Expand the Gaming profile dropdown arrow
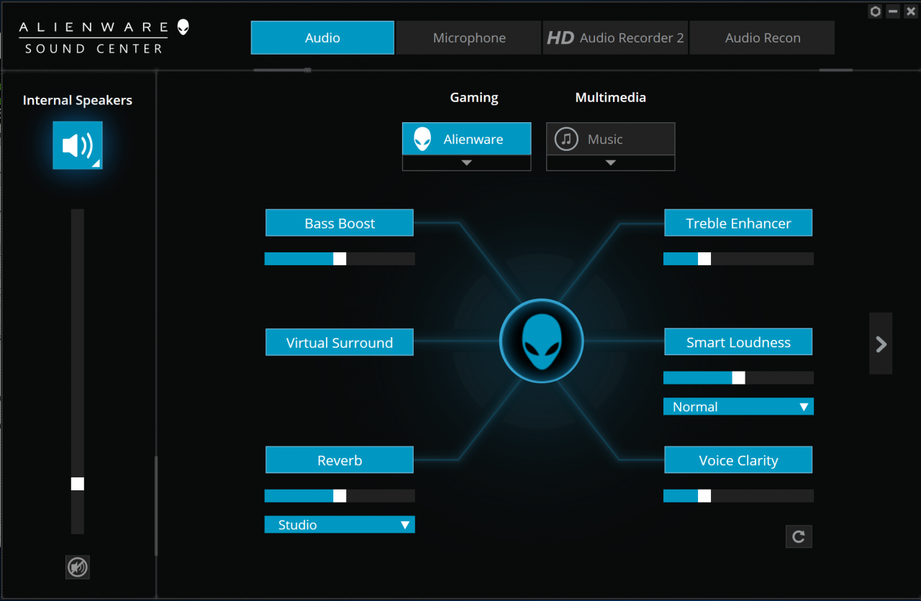This screenshot has height=601, width=921. click(x=466, y=163)
